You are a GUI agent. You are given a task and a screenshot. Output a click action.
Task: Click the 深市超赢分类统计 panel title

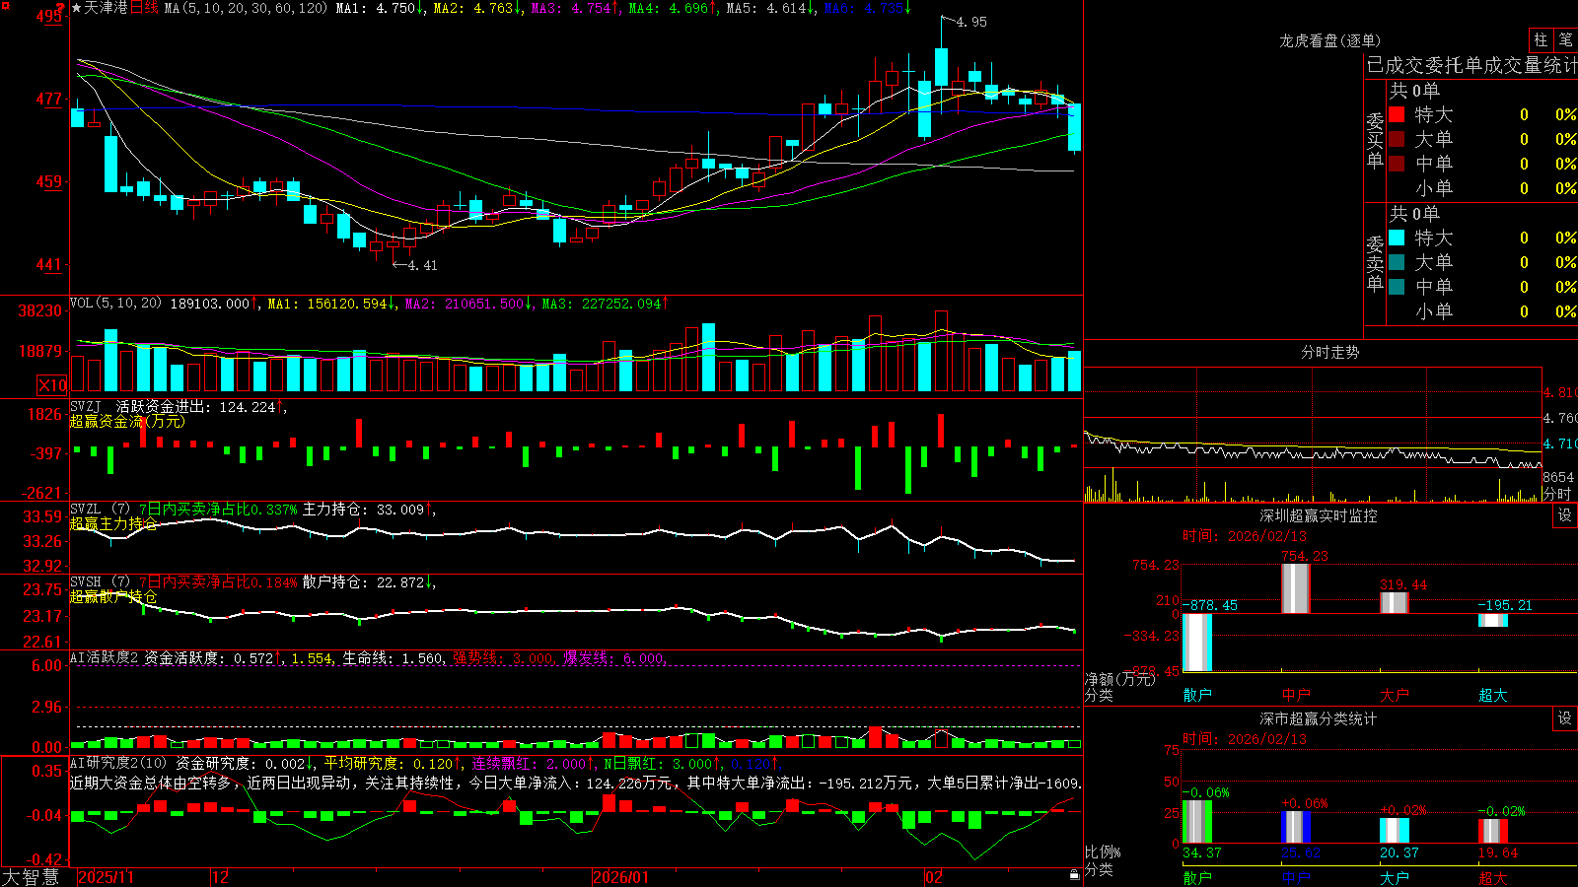coord(1319,718)
